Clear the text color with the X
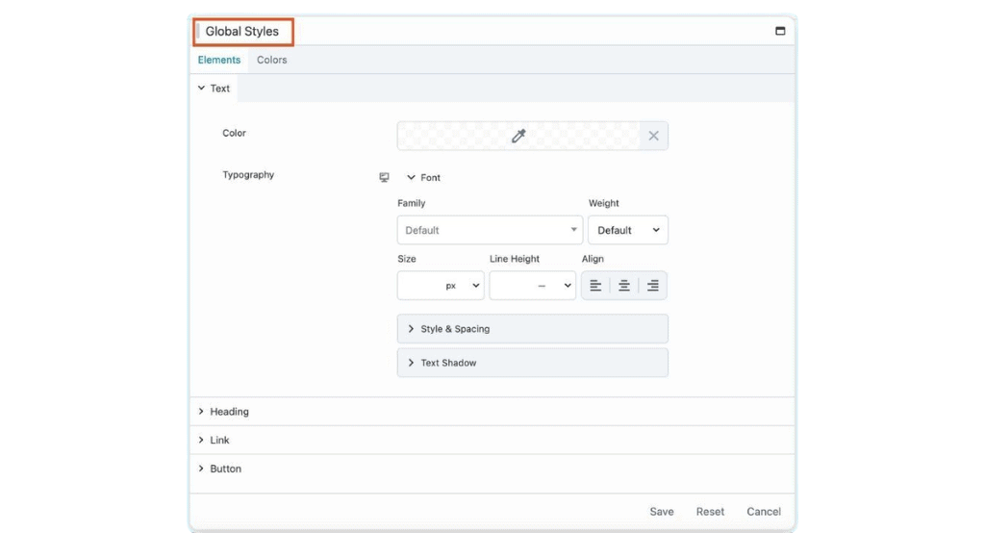 [653, 136]
